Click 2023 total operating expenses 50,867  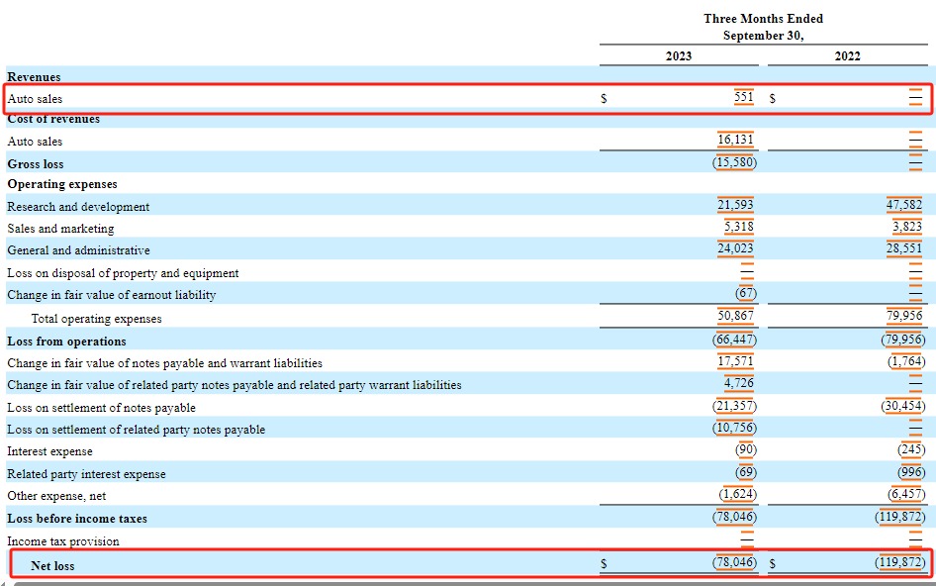(735, 316)
